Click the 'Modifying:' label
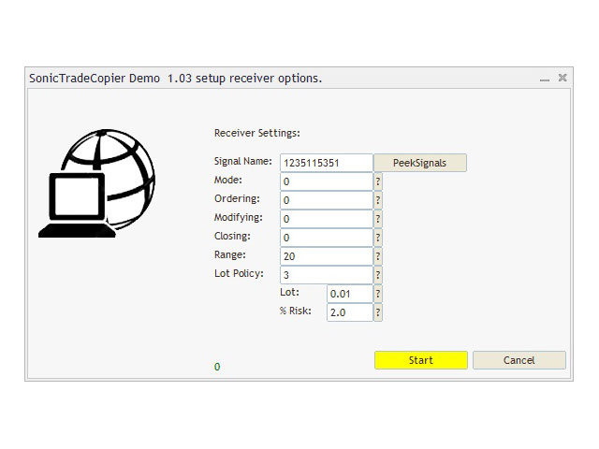This screenshot has width=599, height=449. [x=239, y=218]
